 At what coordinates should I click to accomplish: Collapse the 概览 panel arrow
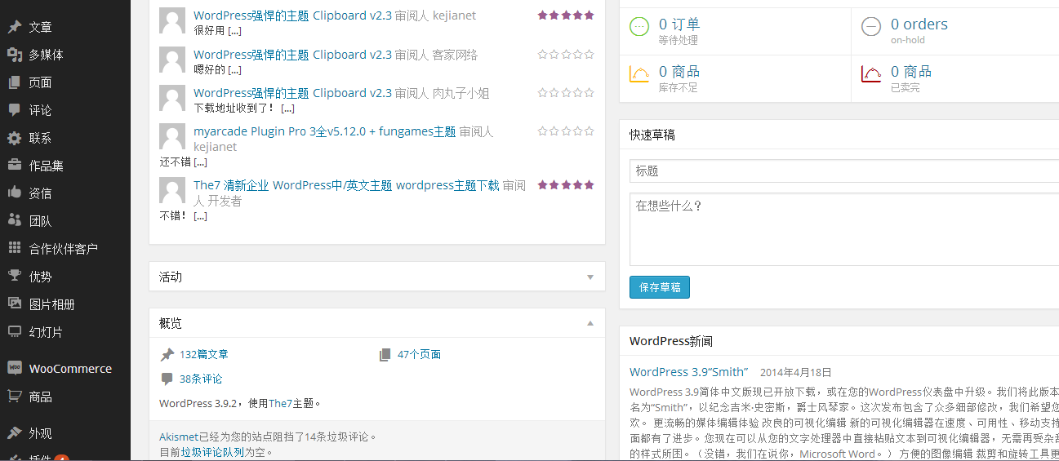coord(590,323)
